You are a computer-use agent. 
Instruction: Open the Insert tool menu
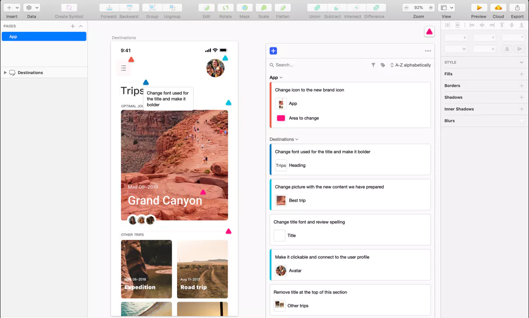(x=12, y=8)
